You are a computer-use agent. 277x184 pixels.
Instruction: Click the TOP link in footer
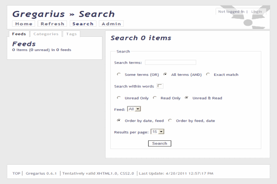click(17, 173)
